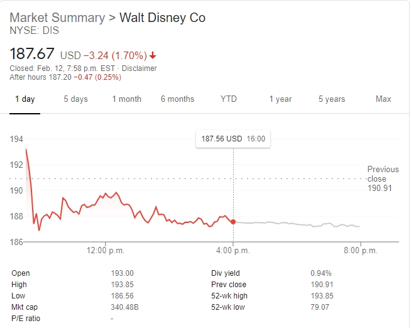The width and height of the screenshot is (411, 328).
Task: Show the 1 month chart
Action: (126, 99)
